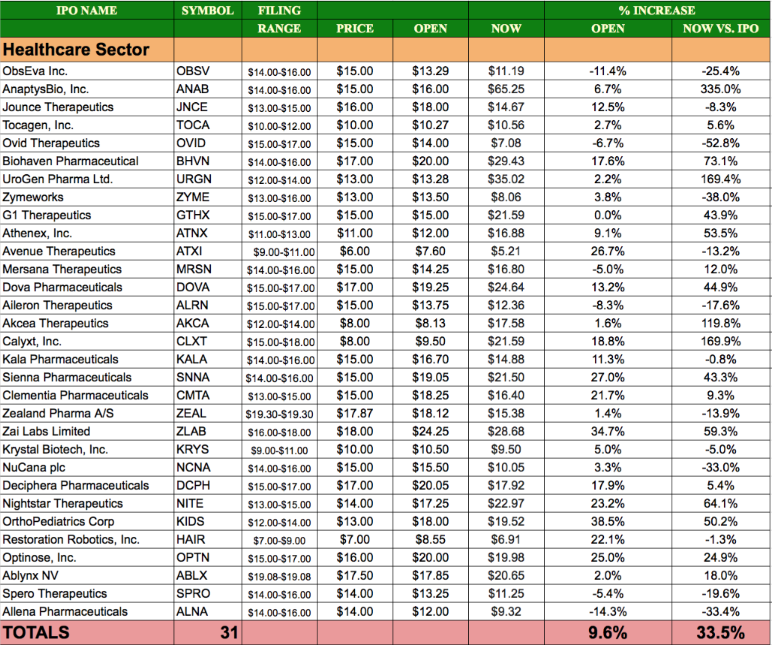The width and height of the screenshot is (772, 645).
Task: Click the "IPO NAME" column header
Action: [x=87, y=11]
